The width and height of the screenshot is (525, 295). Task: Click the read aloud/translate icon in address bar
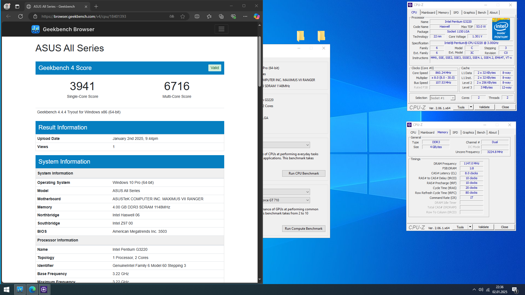[172, 16]
